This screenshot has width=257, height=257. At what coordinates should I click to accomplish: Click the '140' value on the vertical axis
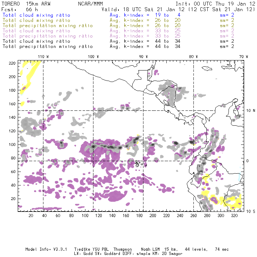(12, 117)
